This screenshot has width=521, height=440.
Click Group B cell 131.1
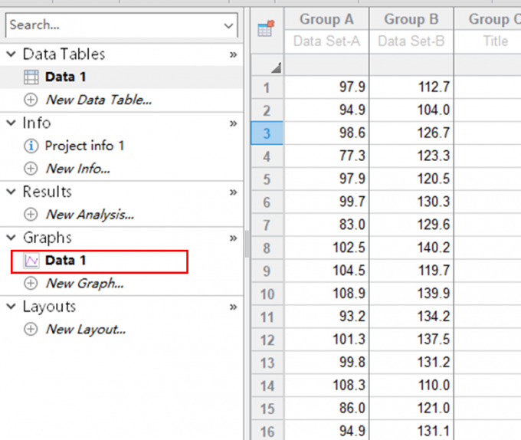click(411, 431)
